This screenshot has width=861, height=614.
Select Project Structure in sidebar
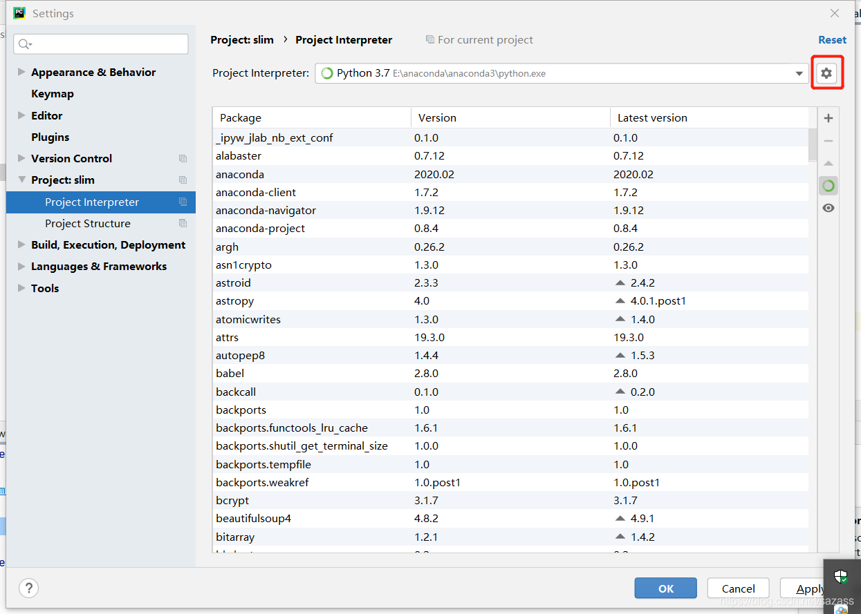pyautogui.click(x=101, y=224)
